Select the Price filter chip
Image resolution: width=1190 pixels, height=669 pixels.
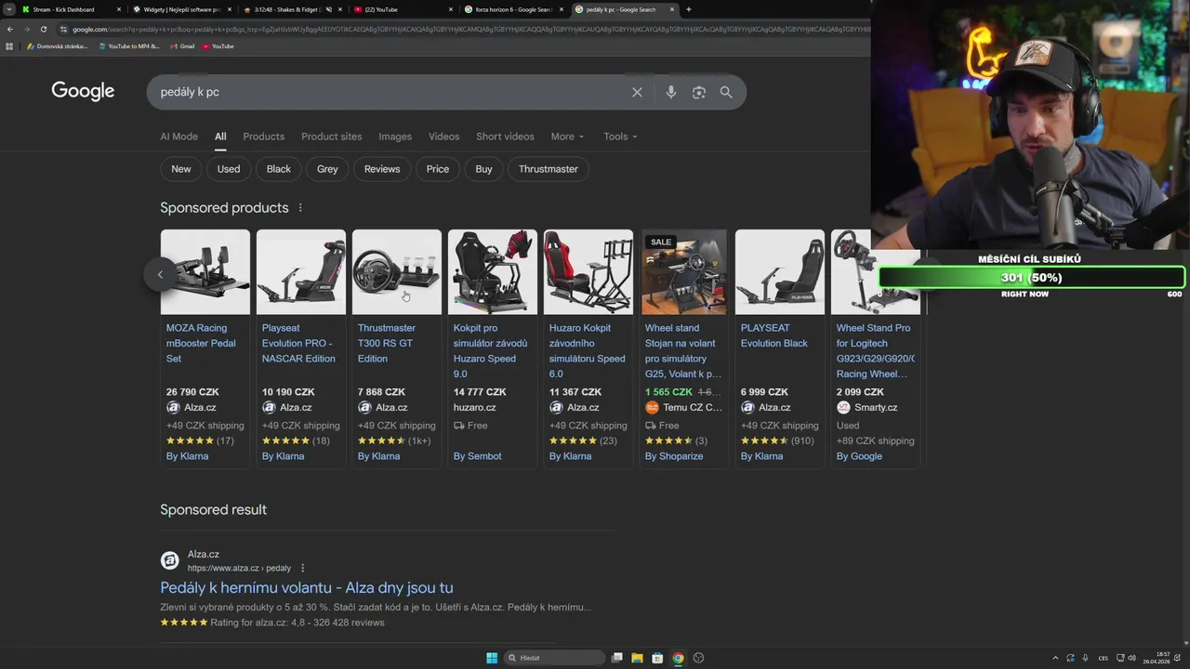click(438, 169)
